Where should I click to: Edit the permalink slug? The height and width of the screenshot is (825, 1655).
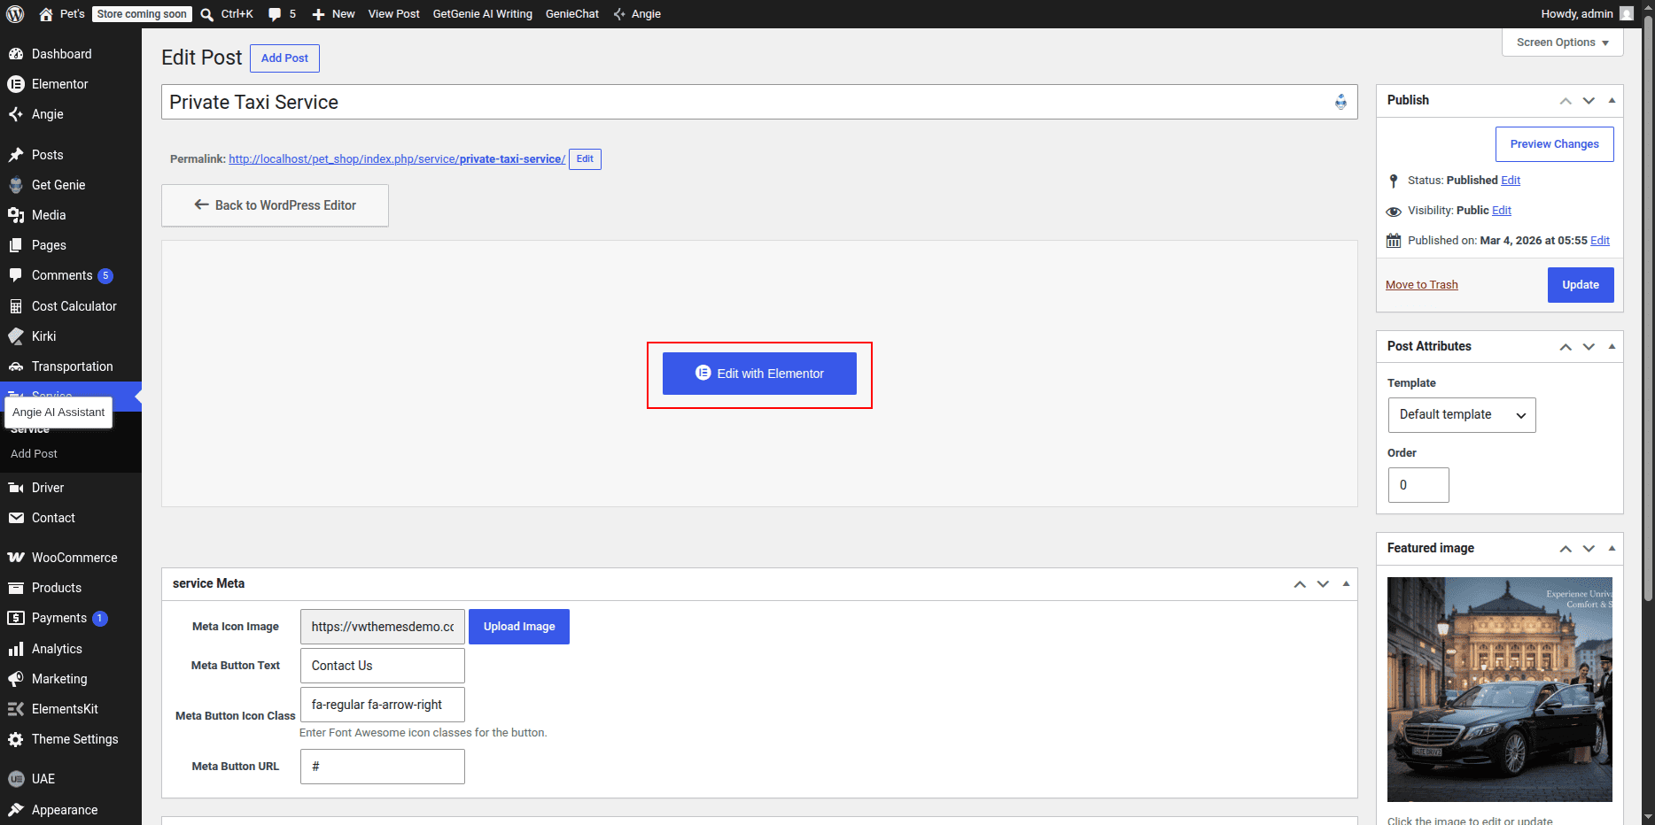[x=585, y=159]
